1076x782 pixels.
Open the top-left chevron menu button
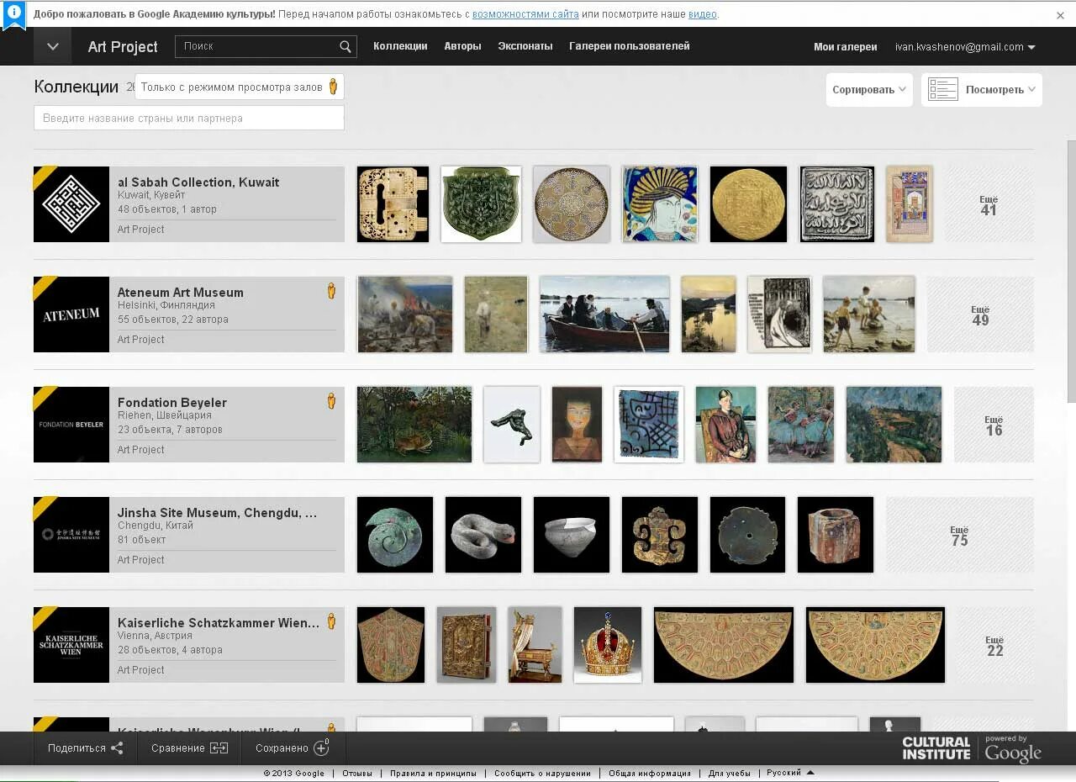[52, 47]
